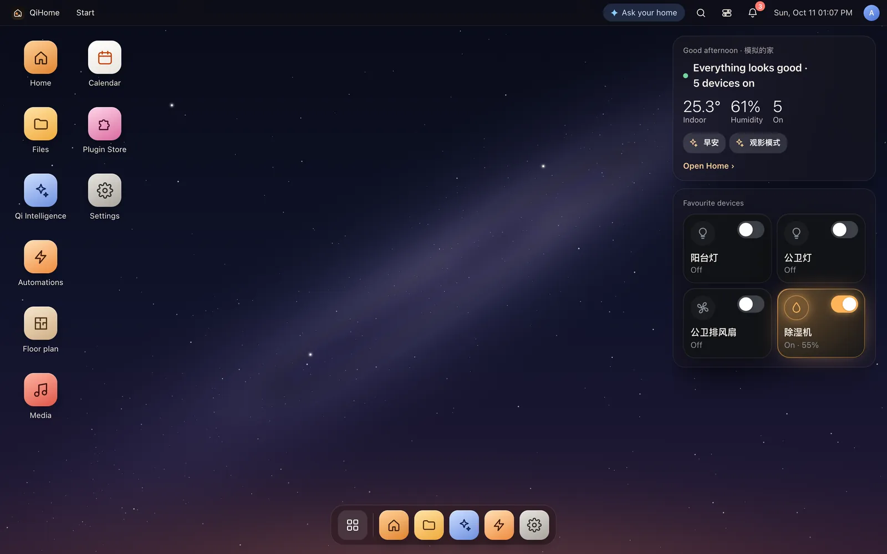Open notifications bell with 3 badge
Image resolution: width=887 pixels, height=554 pixels.
(753, 13)
